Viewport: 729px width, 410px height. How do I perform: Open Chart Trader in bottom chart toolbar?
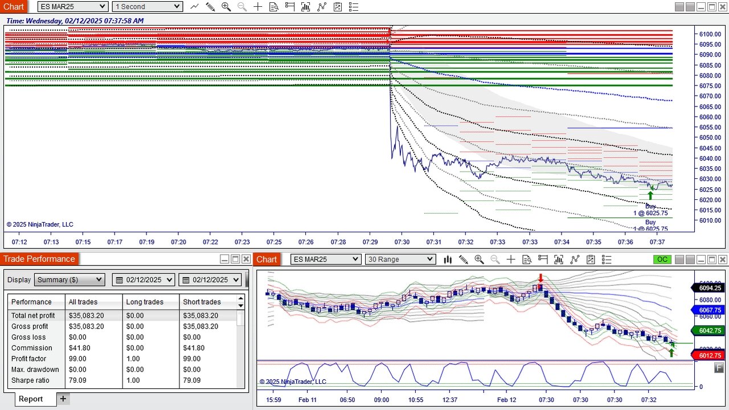coord(543,260)
